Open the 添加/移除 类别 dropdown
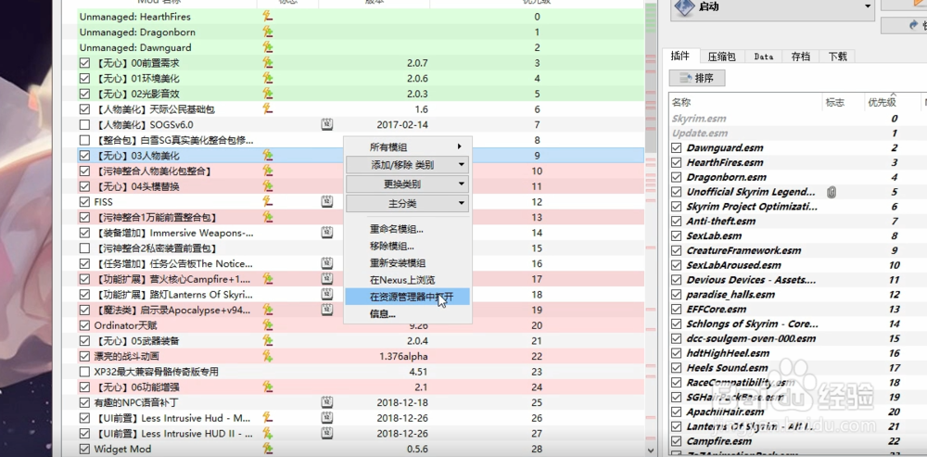This screenshot has height=457, width=927. (407, 165)
